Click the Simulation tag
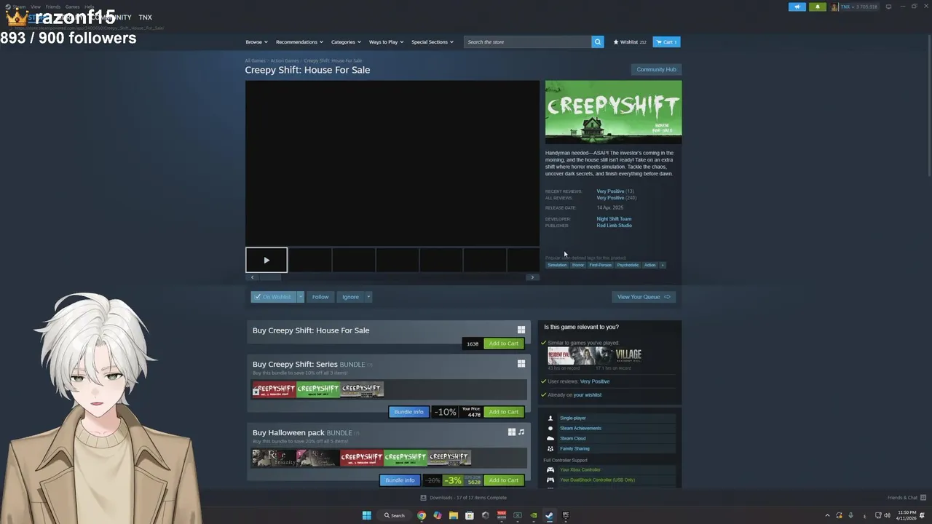Viewport: 932px width, 524px height. [x=557, y=265]
